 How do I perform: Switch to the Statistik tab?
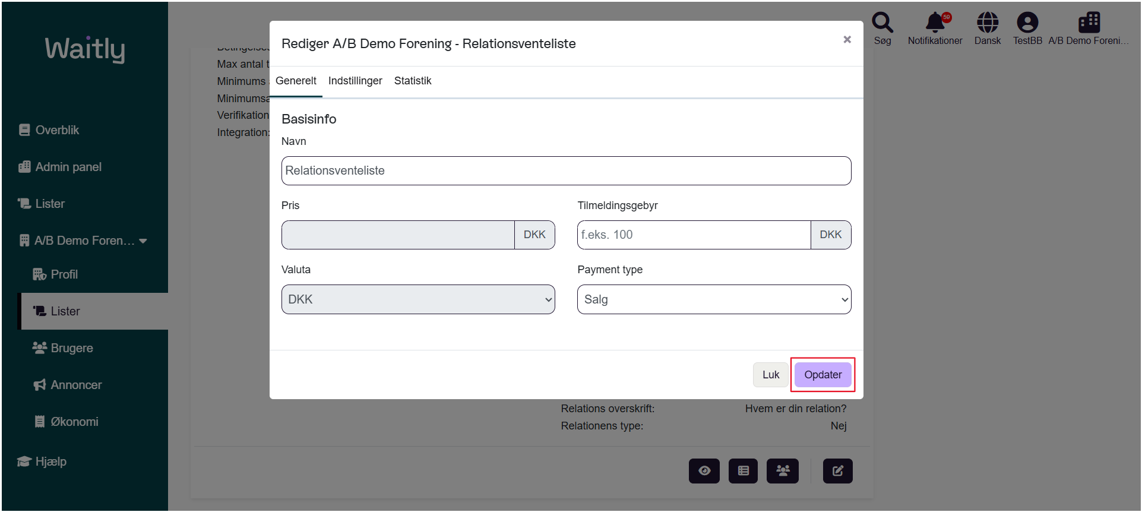[413, 81]
